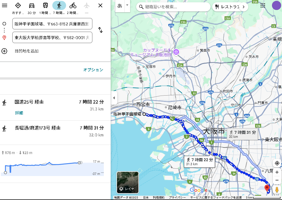Select the 国道25号 経由 route
Image resolution: width=282 pixels, height=200 pixels.
55,108
